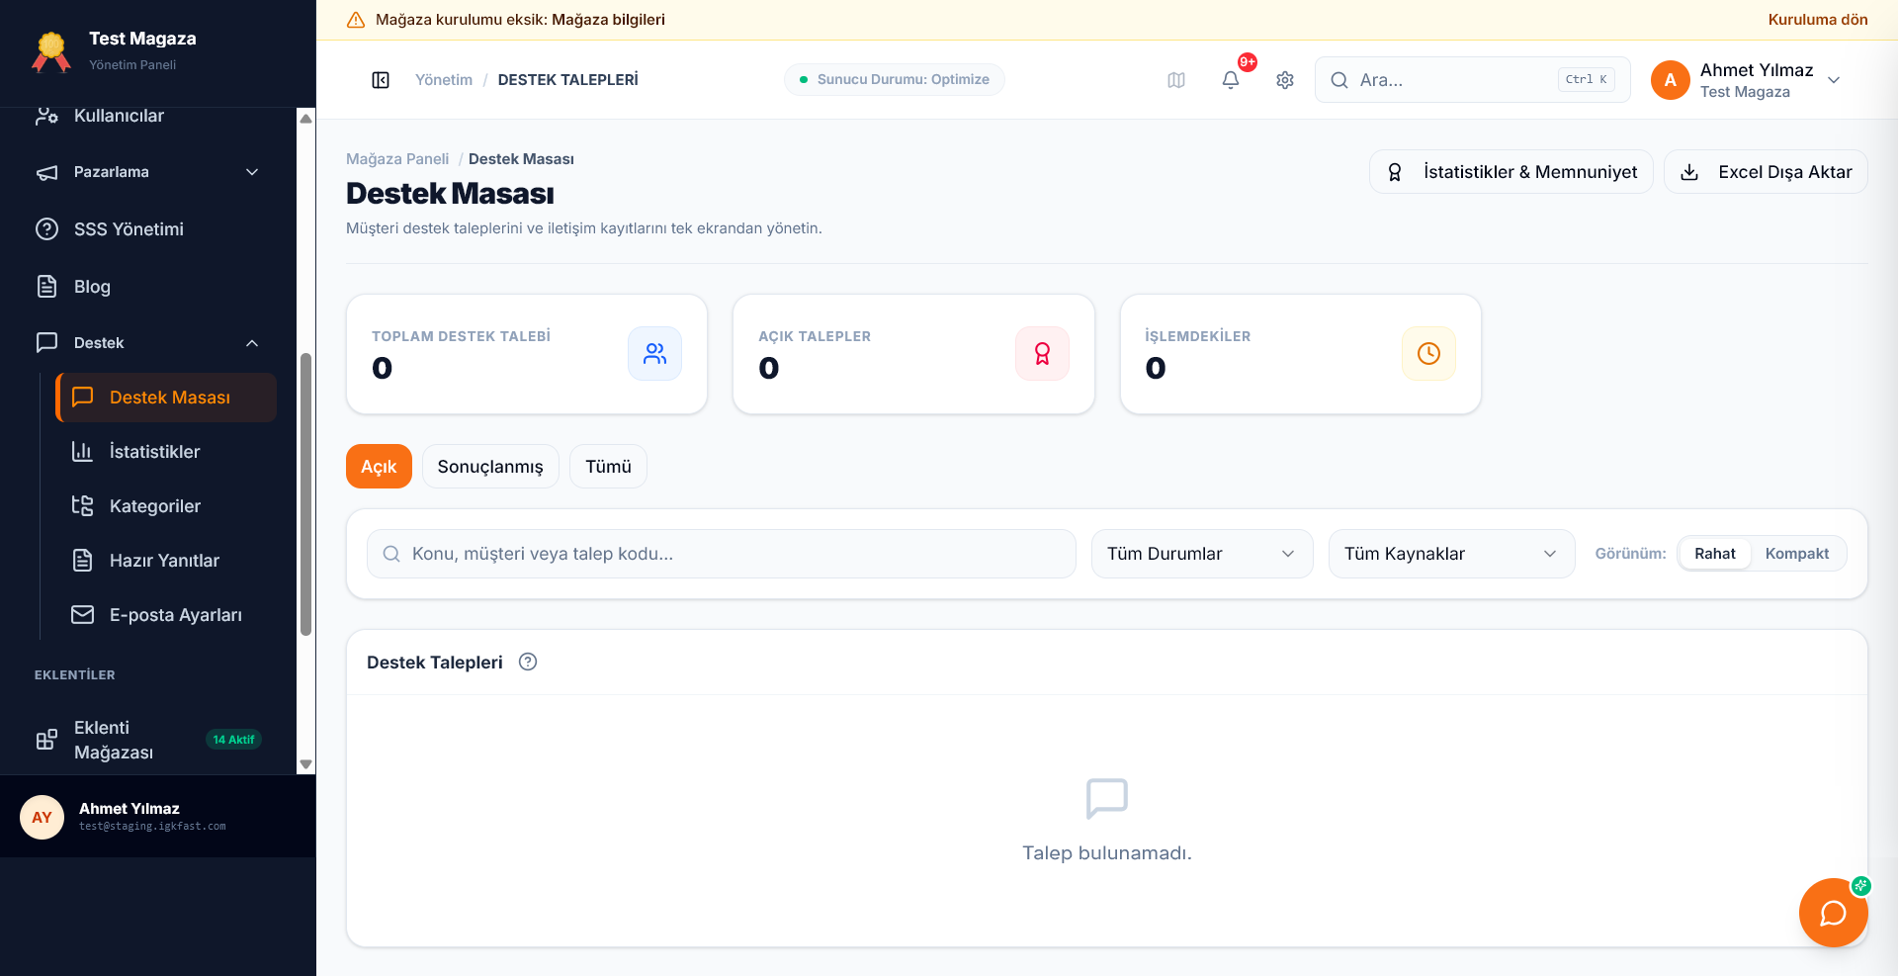The height and width of the screenshot is (976, 1898).
Task: Click the TOPLAM DESTEK TALEBİ label
Action: point(461,336)
